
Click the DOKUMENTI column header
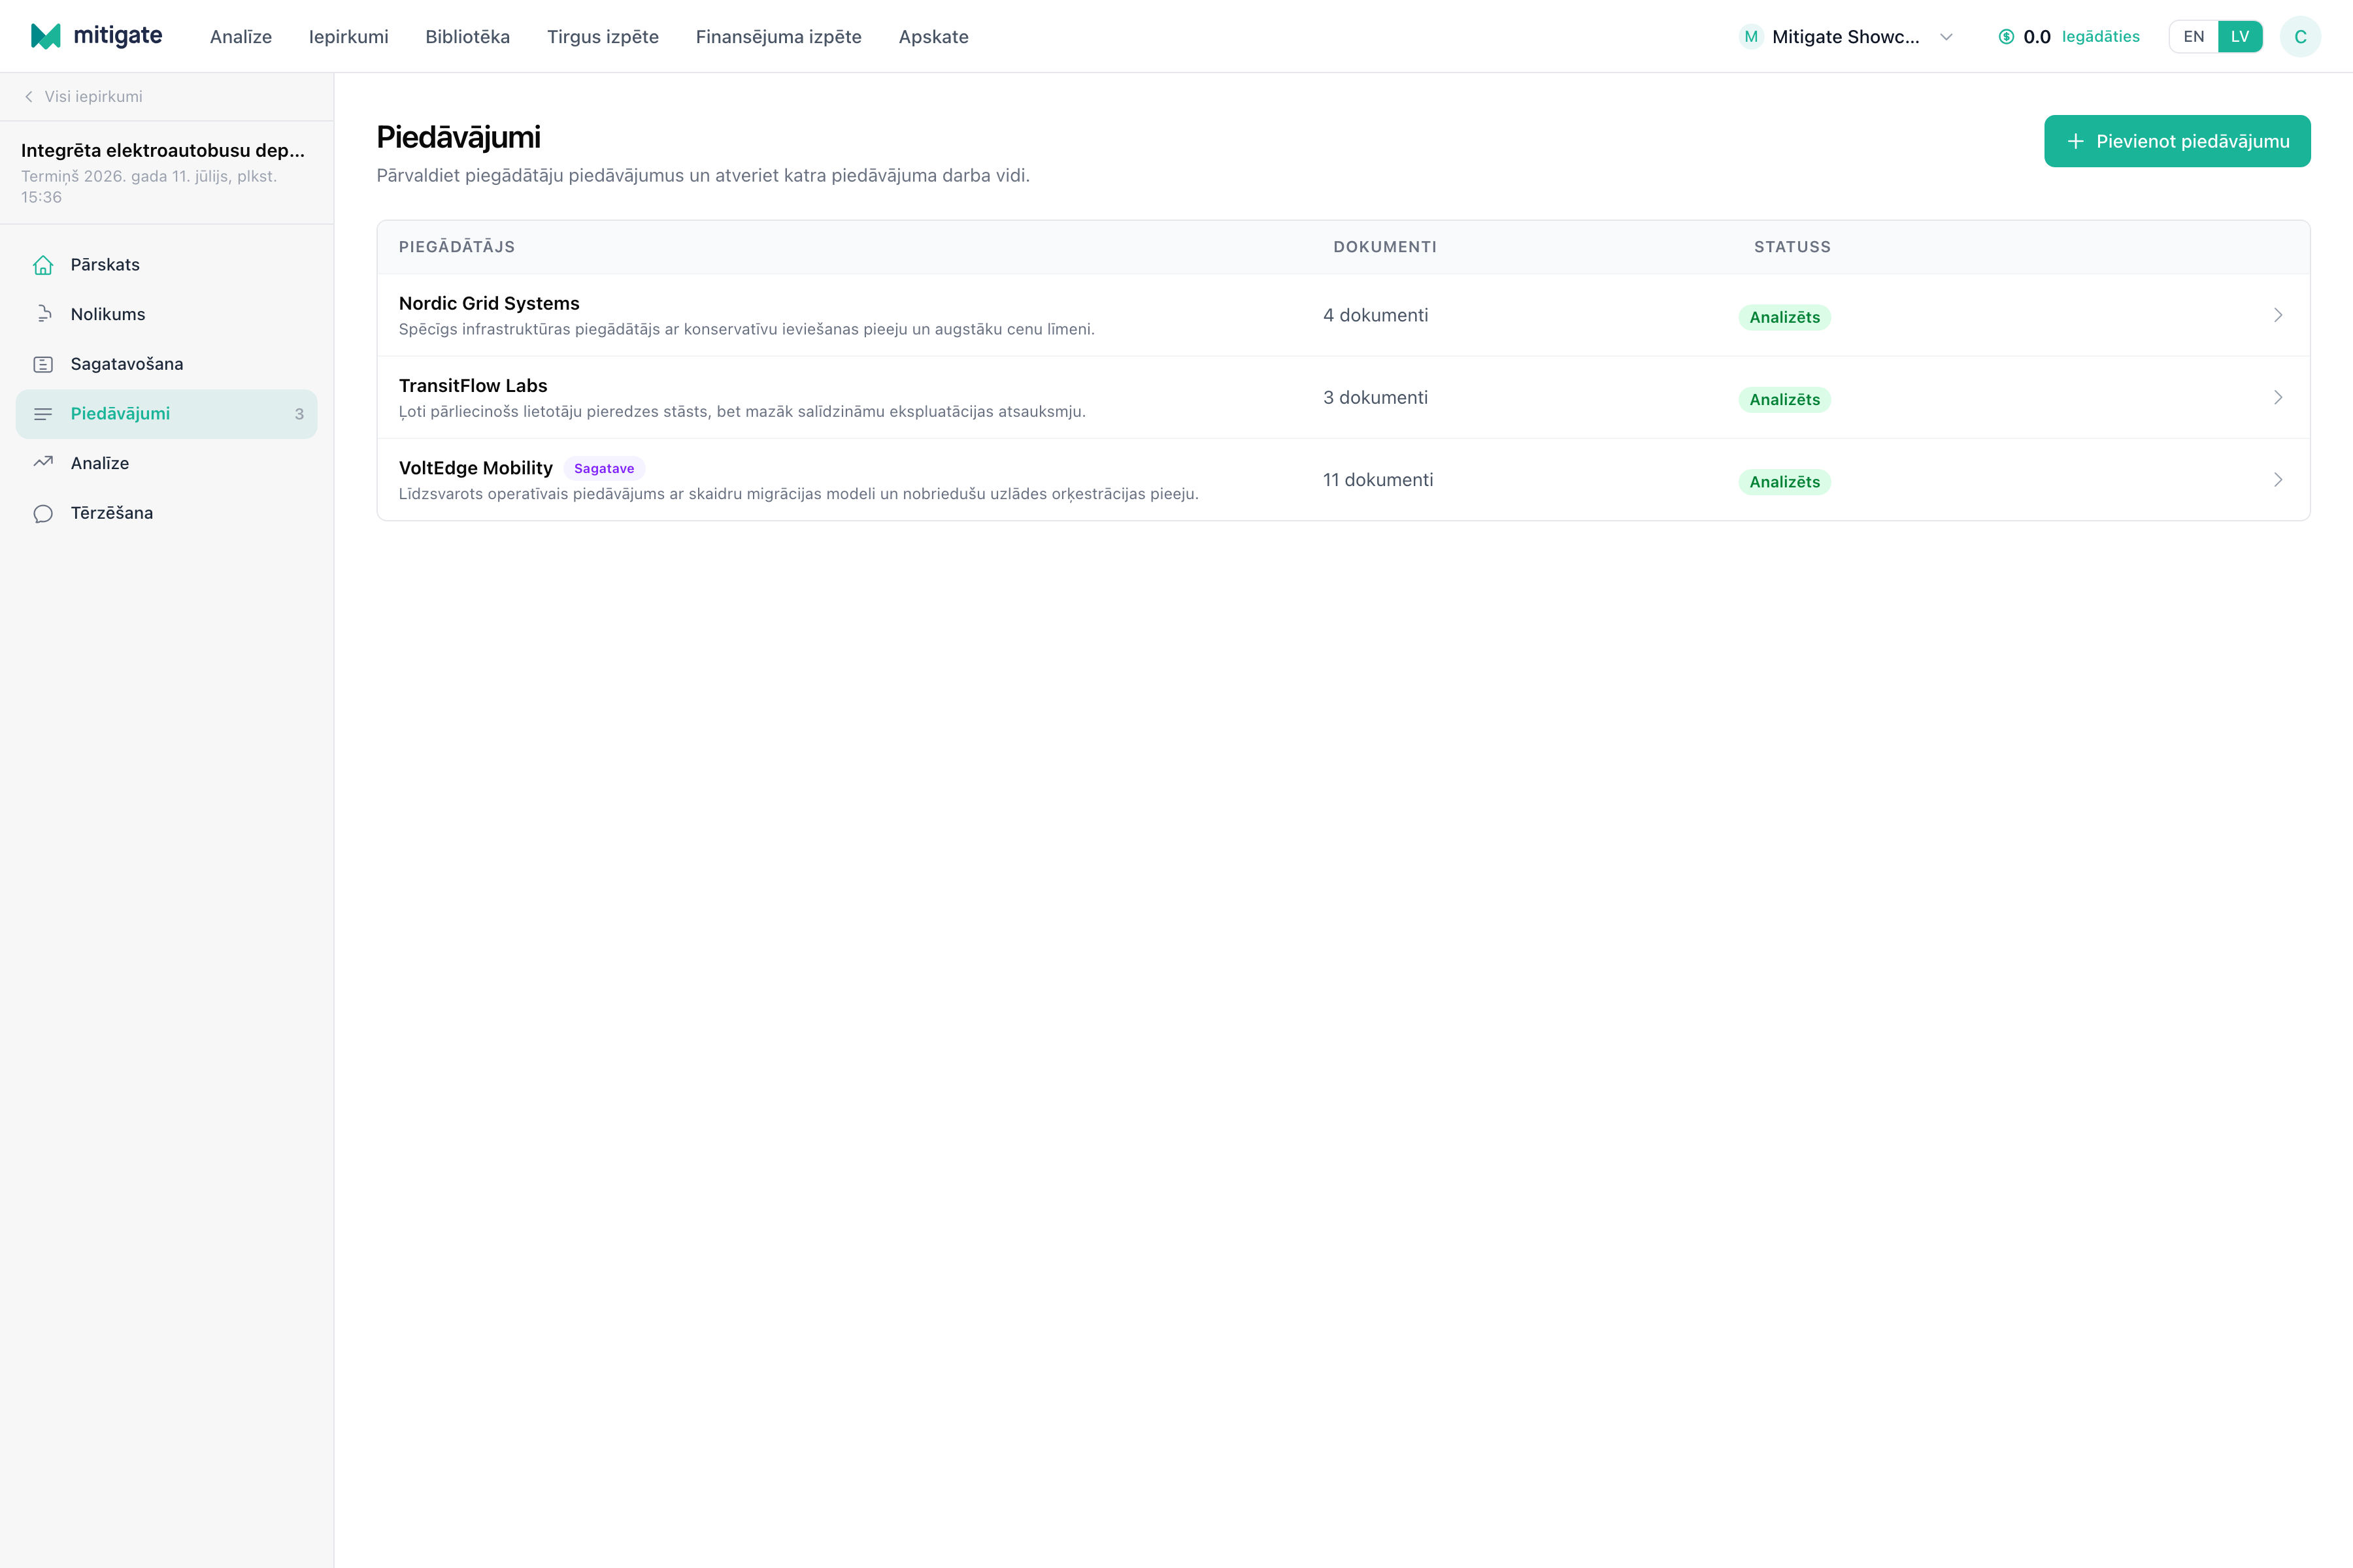tap(1384, 247)
